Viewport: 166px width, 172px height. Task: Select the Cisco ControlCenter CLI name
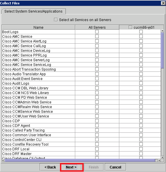22,140
